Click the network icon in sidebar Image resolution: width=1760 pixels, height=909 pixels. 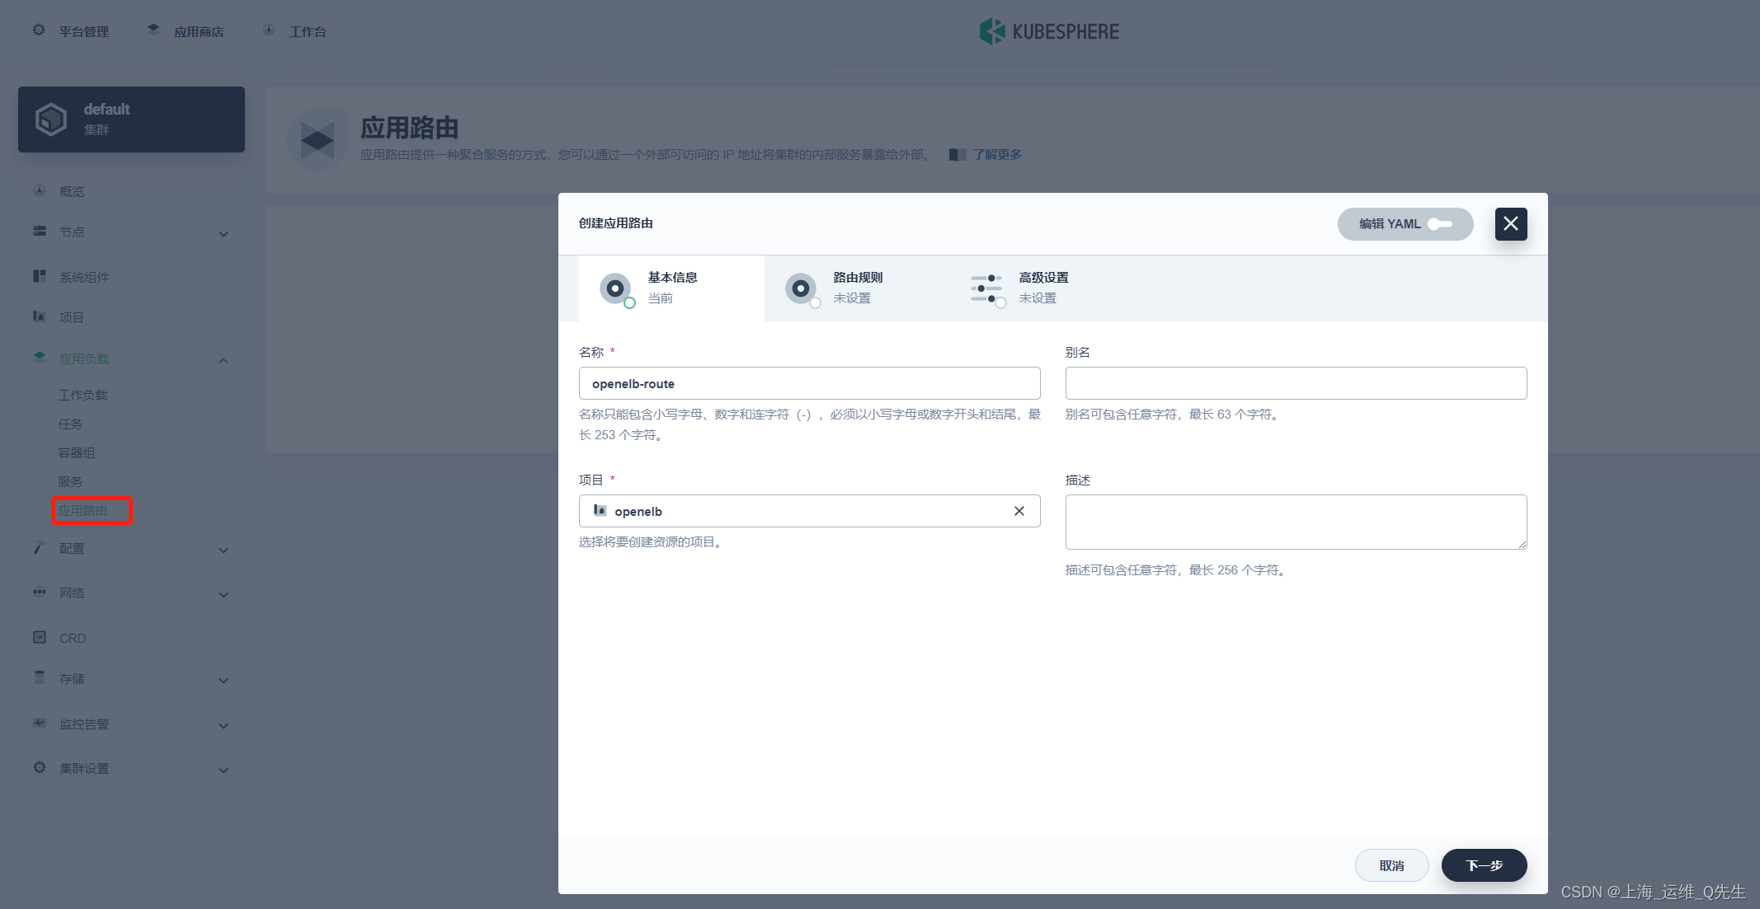(40, 592)
